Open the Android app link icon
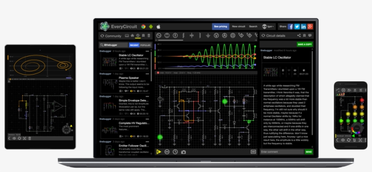The image size is (372, 172). pos(151,27)
